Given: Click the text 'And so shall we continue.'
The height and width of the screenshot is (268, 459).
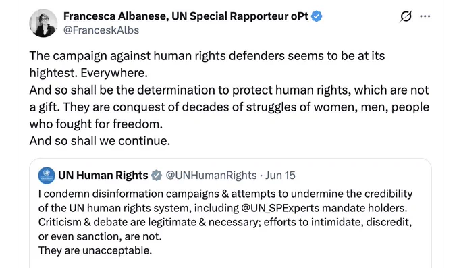Looking at the screenshot, I should (x=99, y=141).
